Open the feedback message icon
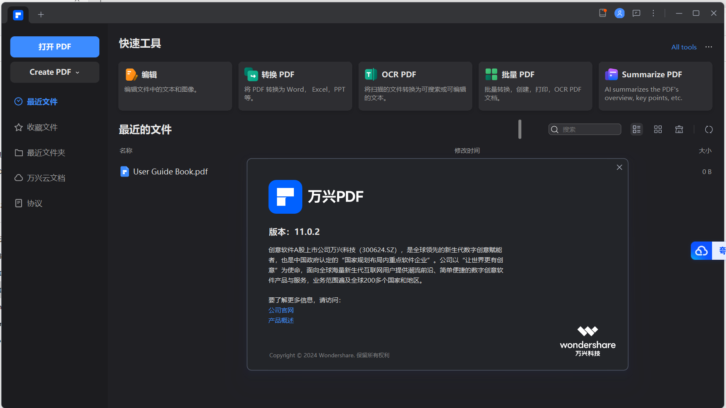The image size is (726, 408). [x=636, y=13]
